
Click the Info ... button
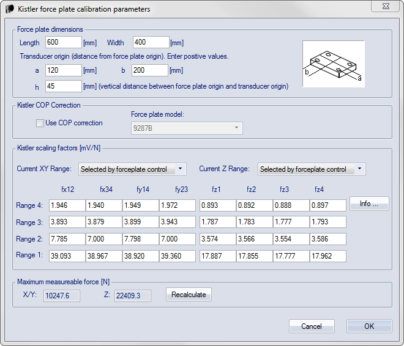pos(369,204)
